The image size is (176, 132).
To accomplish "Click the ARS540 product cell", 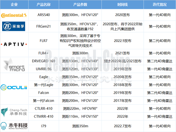I will tap(43, 15).
